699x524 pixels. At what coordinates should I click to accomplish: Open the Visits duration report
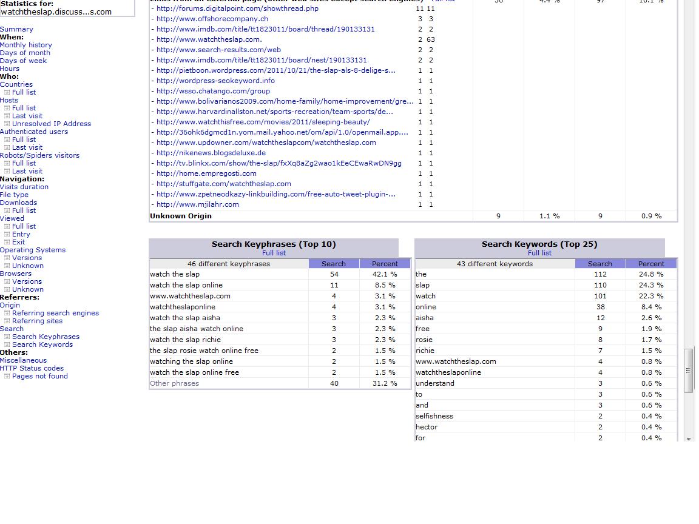(x=24, y=187)
